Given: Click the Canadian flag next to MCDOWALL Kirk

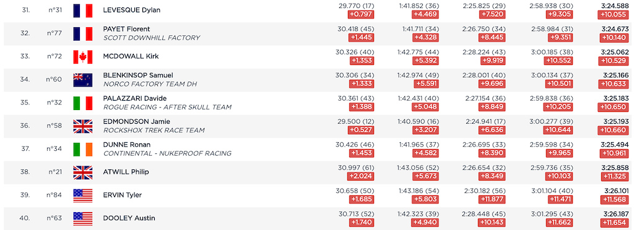Looking at the screenshot, I should pyautogui.click(x=83, y=57).
